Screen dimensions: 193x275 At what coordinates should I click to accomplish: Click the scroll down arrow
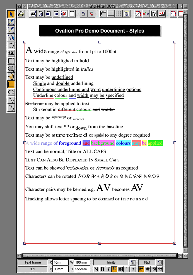click(185, 250)
